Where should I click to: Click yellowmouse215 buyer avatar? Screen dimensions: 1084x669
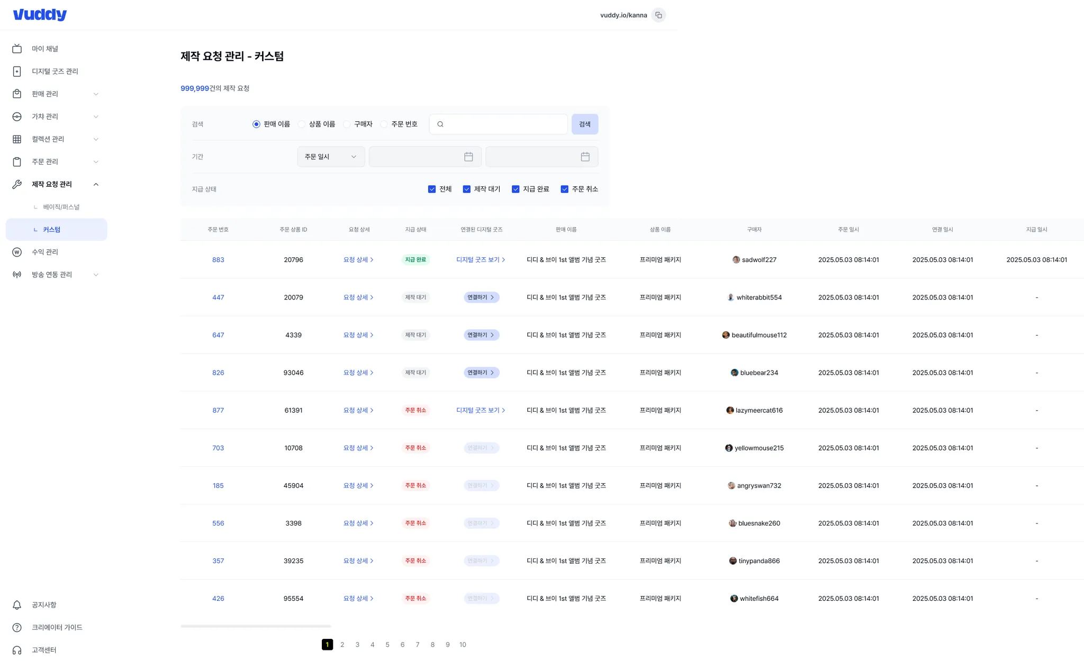click(729, 448)
